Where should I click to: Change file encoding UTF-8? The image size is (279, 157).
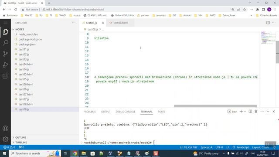coord(219,147)
